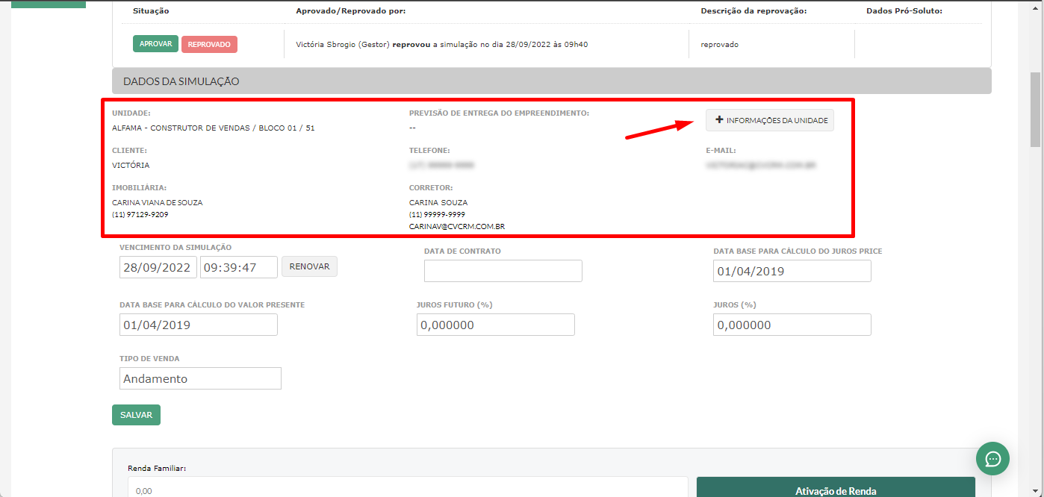Viewport: 1044px width, 497px height.
Task: Click RENOVAR to renew the simulation
Action: 309,266
